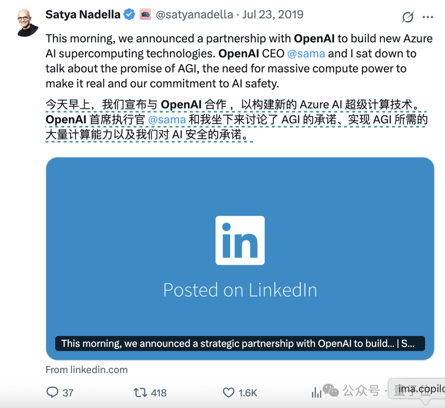Open @sama profile link in the English text

pyautogui.click(x=307, y=53)
